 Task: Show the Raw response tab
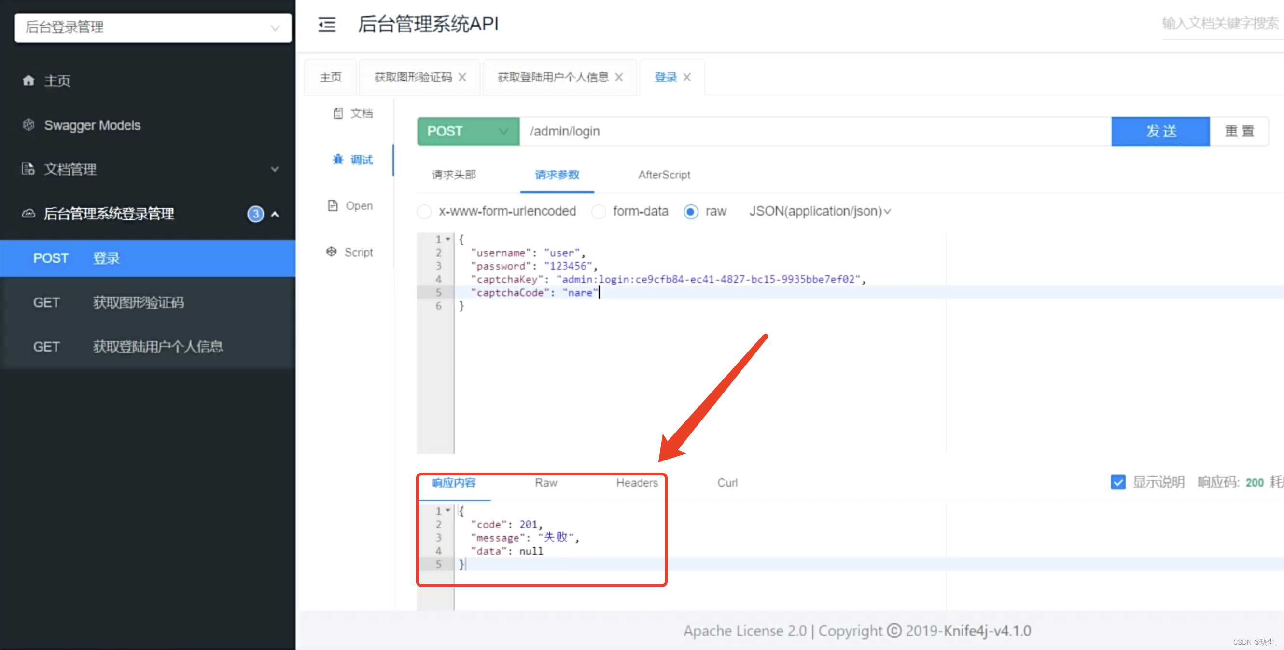click(x=546, y=482)
